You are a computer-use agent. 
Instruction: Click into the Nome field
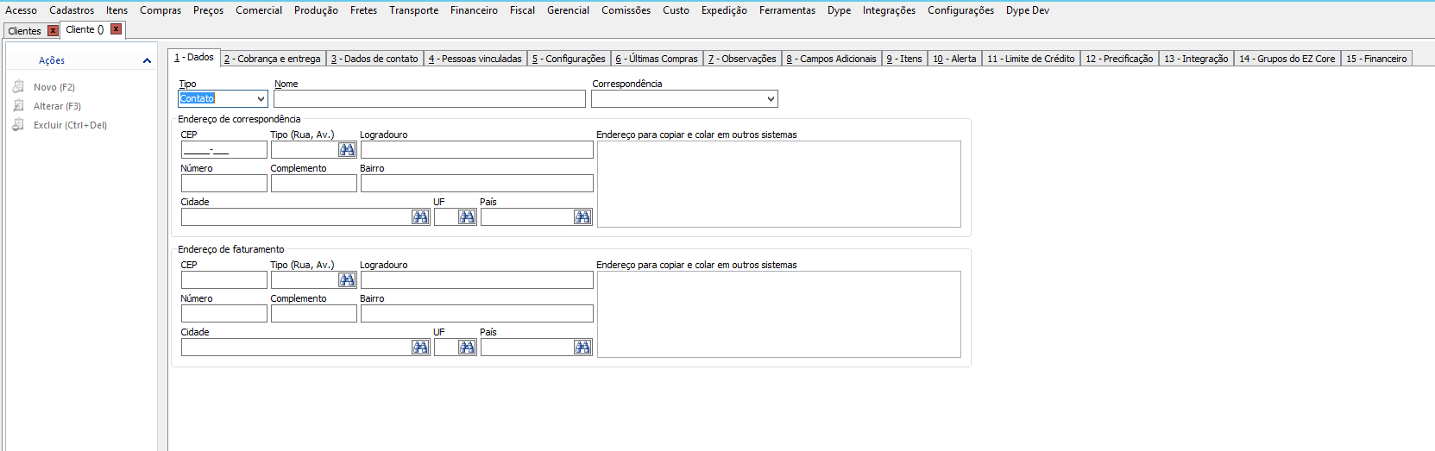point(430,99)
